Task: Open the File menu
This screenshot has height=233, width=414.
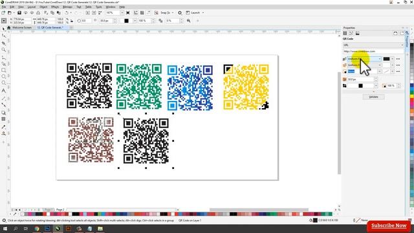Action: [4, 7]
